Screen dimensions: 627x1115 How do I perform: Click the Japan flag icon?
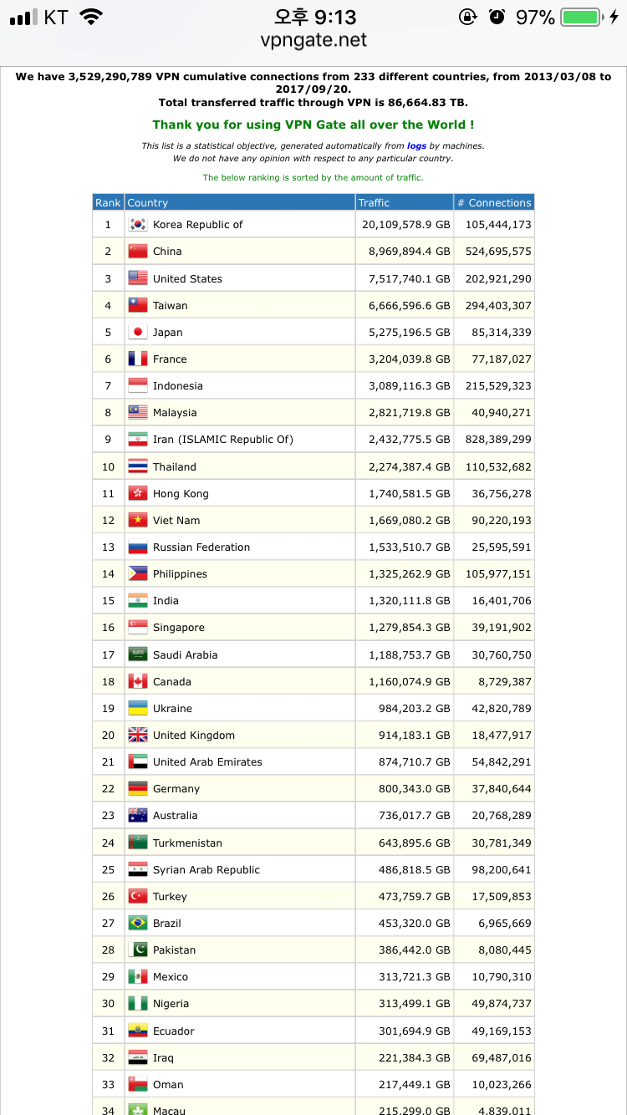138,332
